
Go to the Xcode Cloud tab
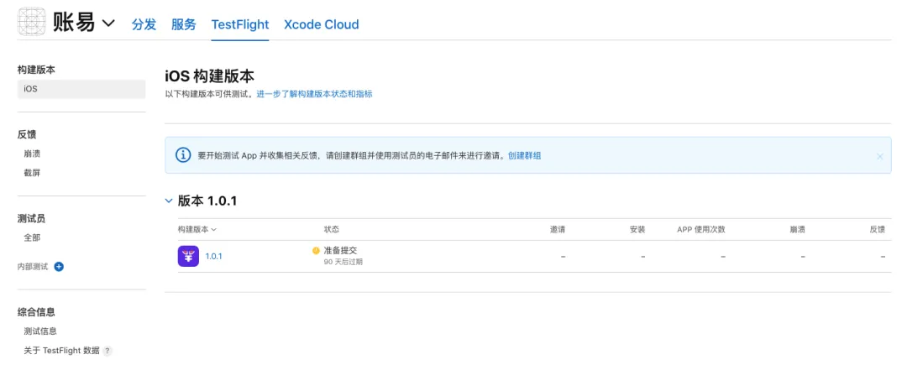point(321,24)
